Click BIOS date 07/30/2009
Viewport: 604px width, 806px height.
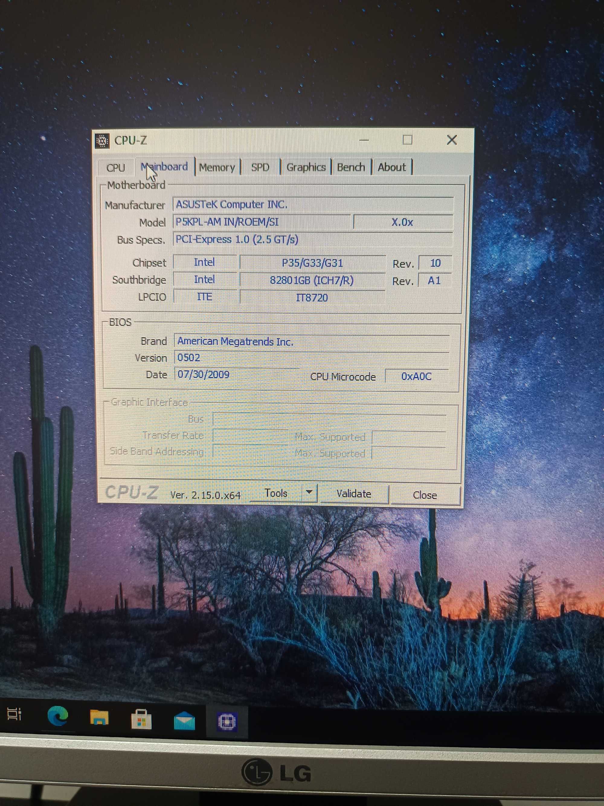pos(237,374)
